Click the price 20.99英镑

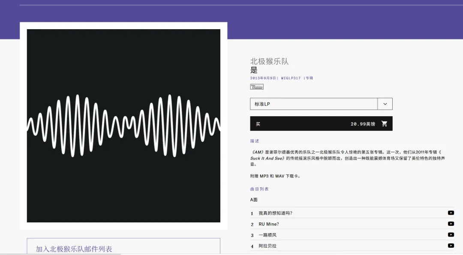pyautogui.click(x=363, y=124)
